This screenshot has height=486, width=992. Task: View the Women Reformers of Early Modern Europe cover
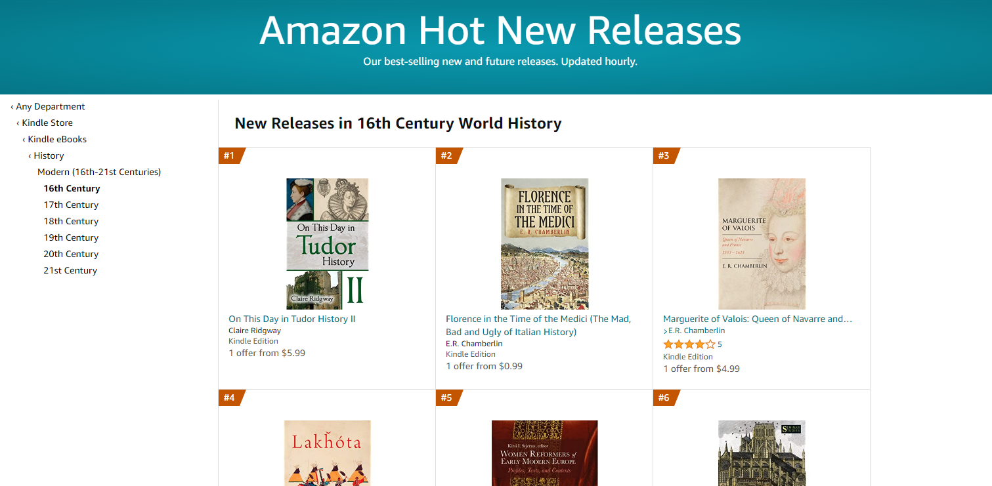[545, 453]
